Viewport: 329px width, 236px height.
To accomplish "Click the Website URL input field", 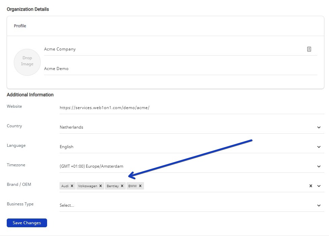I will [x=192, y=108].
